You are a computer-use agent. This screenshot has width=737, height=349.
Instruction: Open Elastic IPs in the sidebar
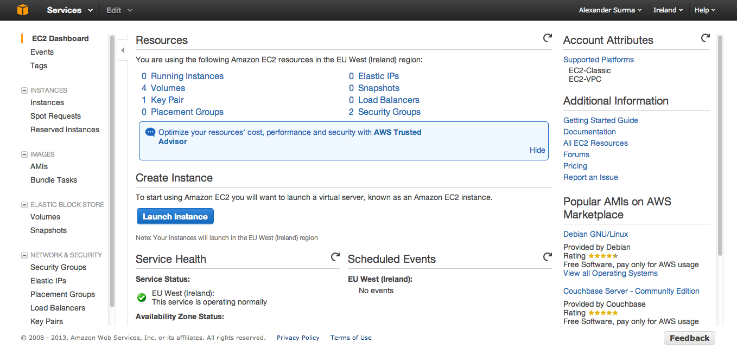click(x=48, y=281)
